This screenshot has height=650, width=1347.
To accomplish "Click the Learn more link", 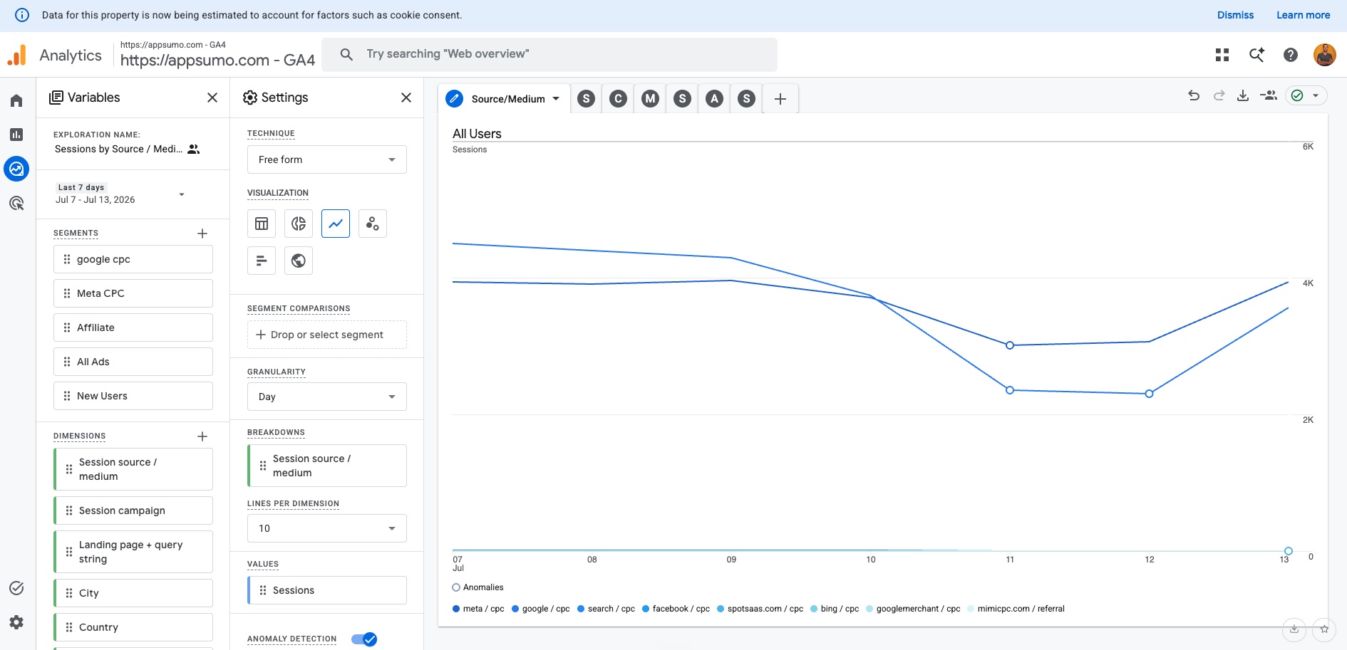I will tap(1303, 15).
